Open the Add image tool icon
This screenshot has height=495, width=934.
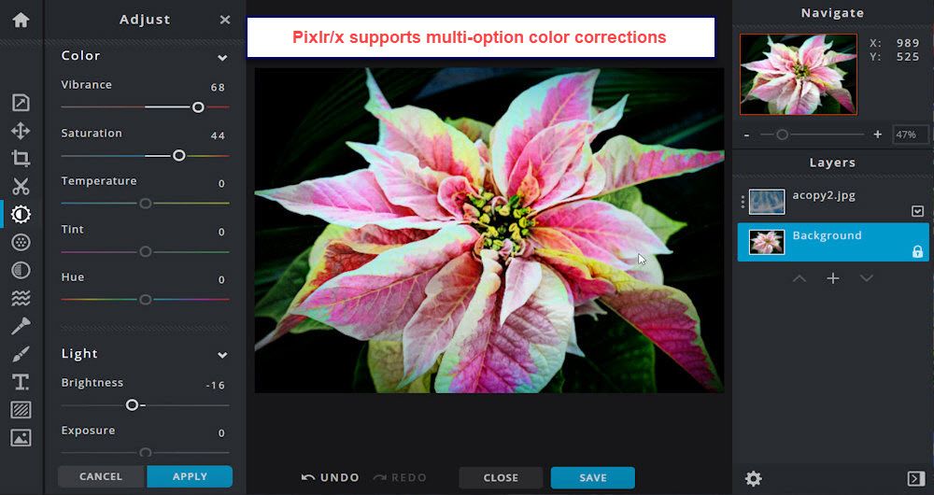[21, 438]
